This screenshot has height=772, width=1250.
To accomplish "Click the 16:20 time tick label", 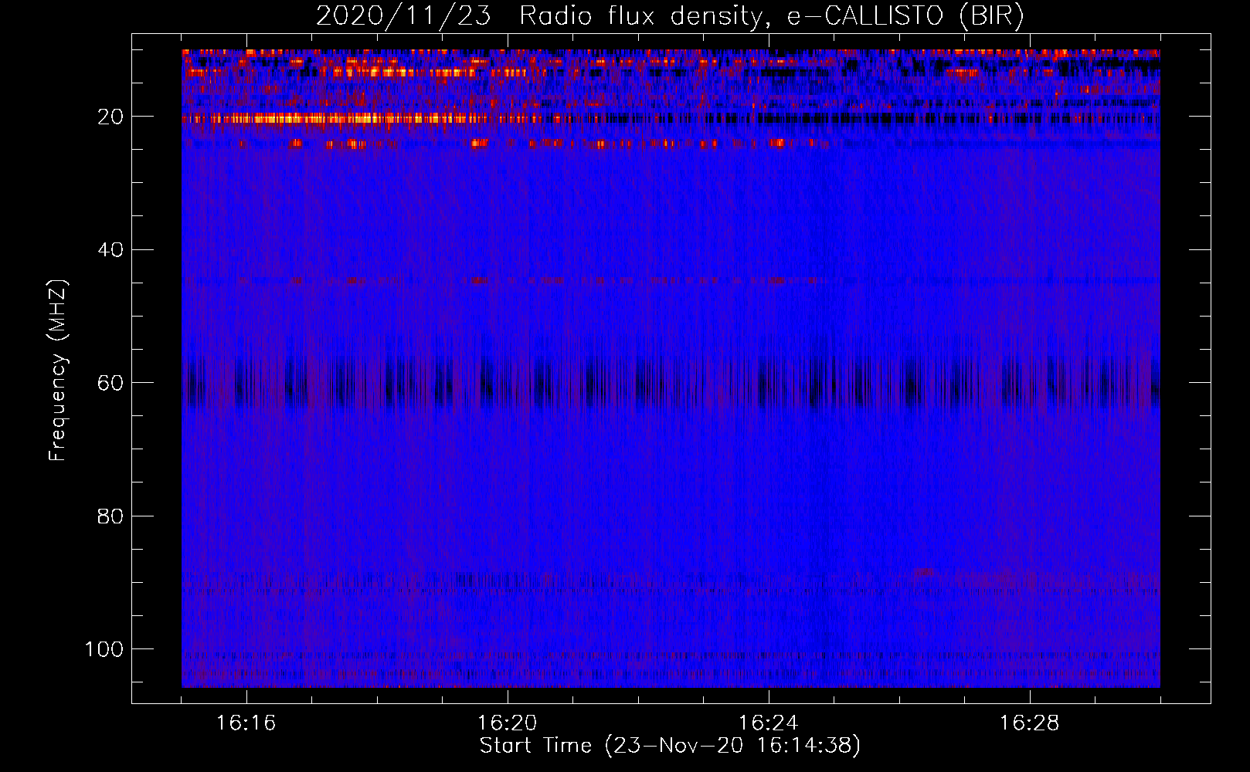I will (x=508, y=723).
